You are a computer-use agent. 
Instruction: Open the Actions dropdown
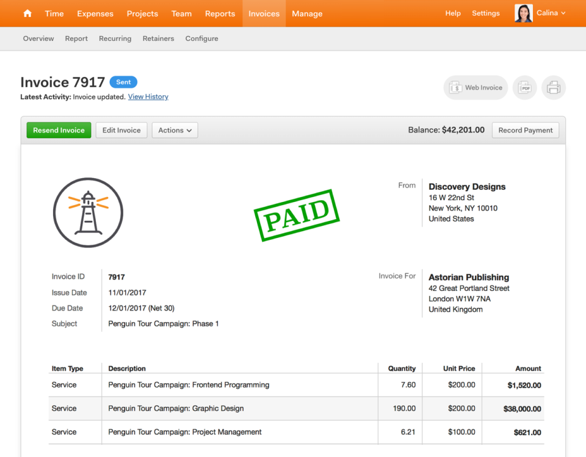pyautogui.click(x=175, y=130)
